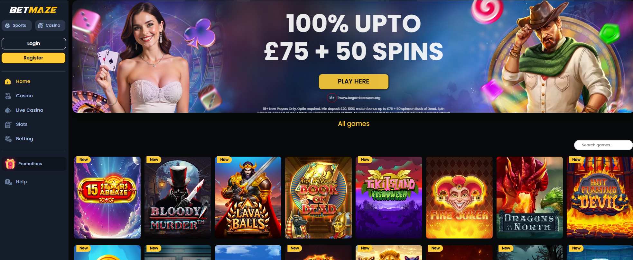Click the BETMAZE logo
633x260 pixels.
click(33, 10)
